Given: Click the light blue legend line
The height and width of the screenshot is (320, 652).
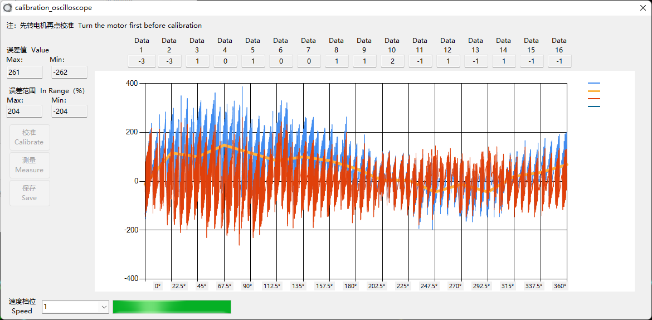Looking at the screenshot, I should point(594,83).
